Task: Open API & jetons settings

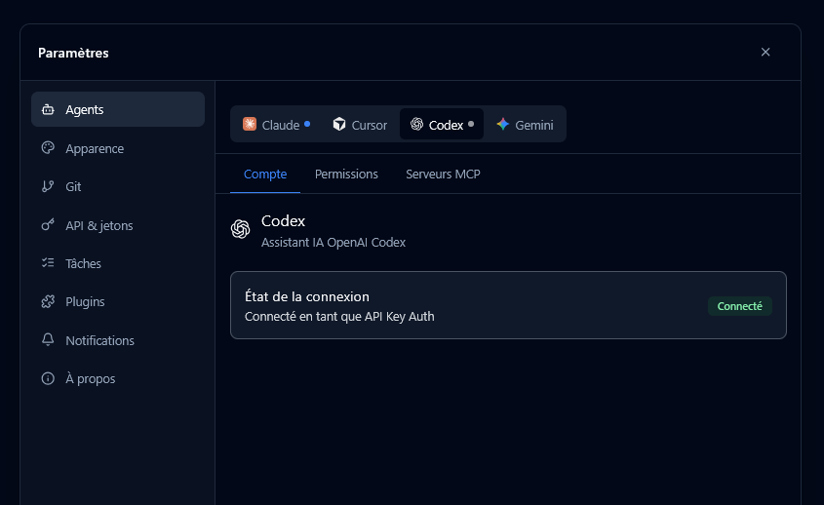Action: click(118, 225)
